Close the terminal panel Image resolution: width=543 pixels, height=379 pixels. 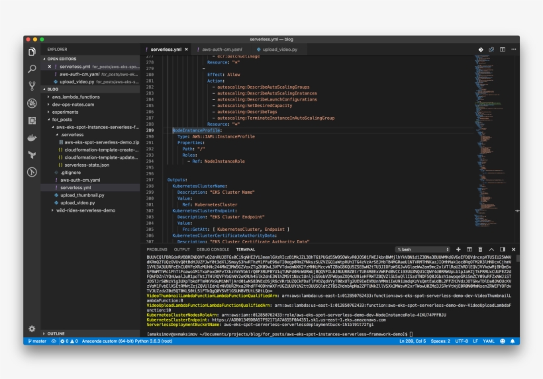pyautogui.click(x=514, y=249)
